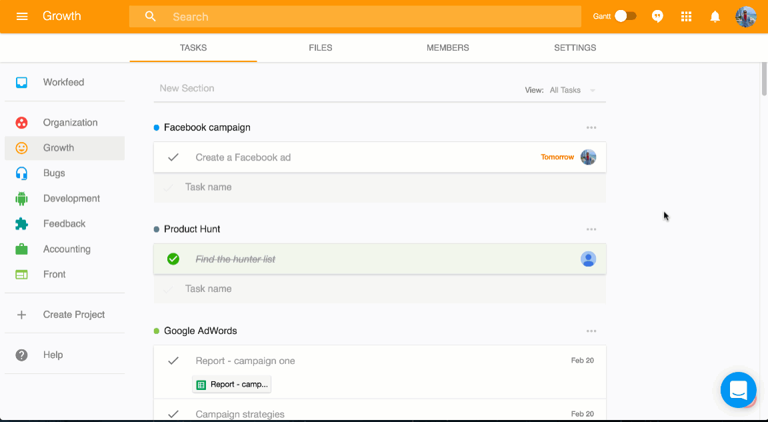Open the Development project
The image size is (768, 422).
point(65,198)
